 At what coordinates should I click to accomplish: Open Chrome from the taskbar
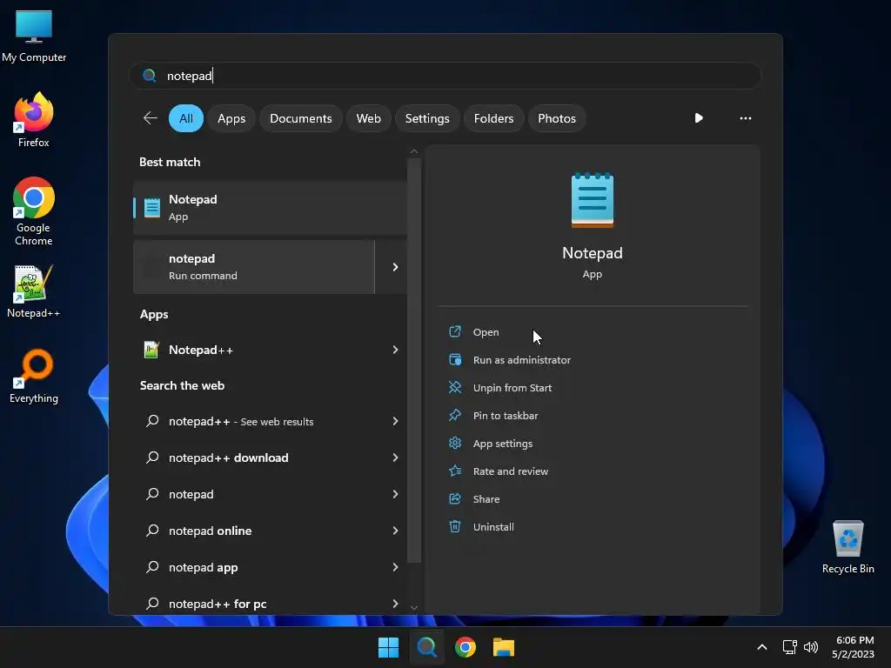[466, 647]
